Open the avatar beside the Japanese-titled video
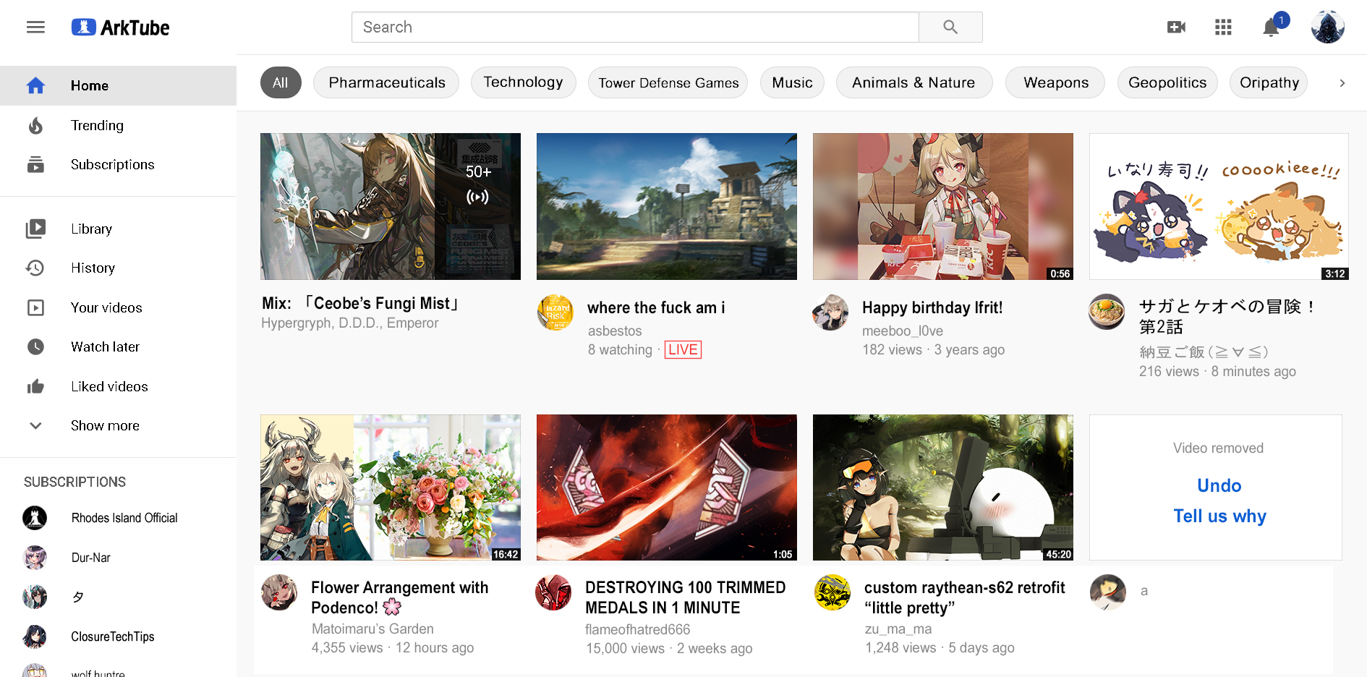Image resolution: width=1367 pixels, height=677 pixels. 1107,312
